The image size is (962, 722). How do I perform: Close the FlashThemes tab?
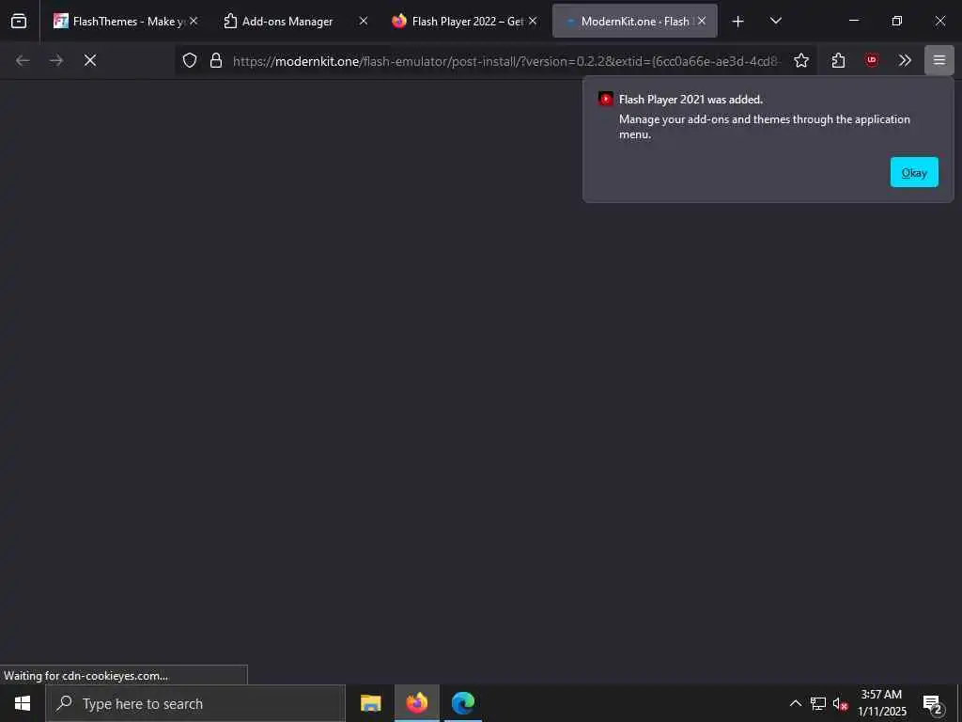pyautogui.click(x=194, y=21)
